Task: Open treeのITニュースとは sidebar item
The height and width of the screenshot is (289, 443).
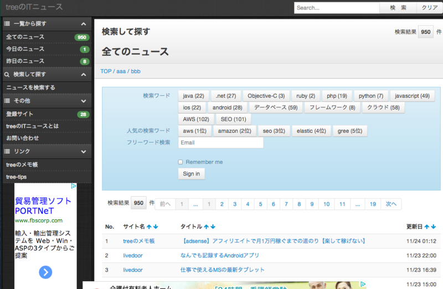Action: tap(47, 126)
